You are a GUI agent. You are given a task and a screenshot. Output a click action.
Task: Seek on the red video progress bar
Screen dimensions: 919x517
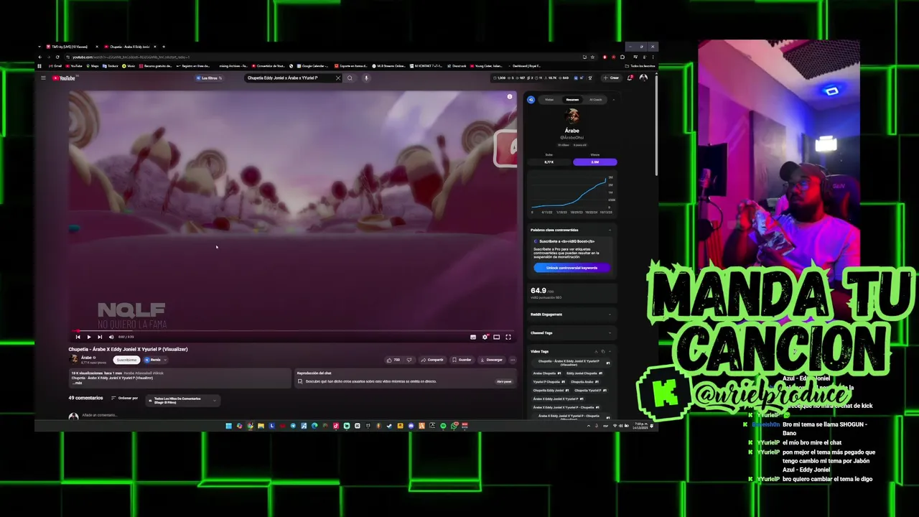(x=293, y=331)
